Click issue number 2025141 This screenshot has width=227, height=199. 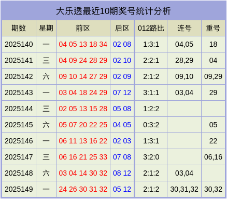[x=19, y=60]
